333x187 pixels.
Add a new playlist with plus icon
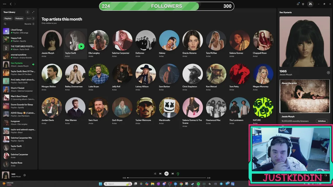pos(27,12)
